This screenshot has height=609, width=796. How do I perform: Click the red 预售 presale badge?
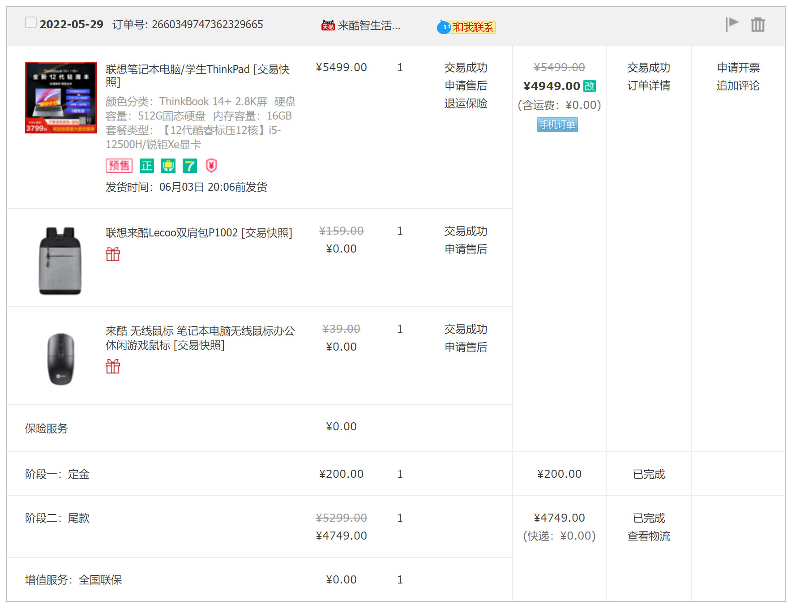pyautogui.click(x=119, y=166)
